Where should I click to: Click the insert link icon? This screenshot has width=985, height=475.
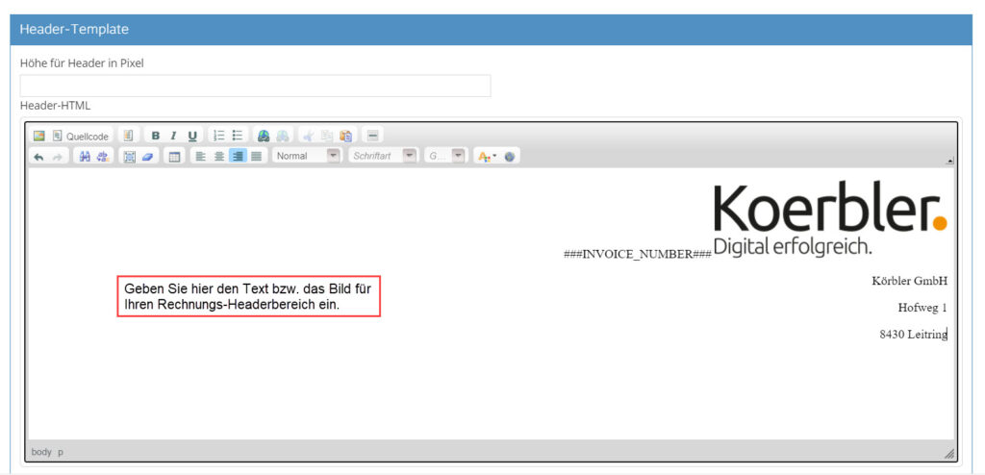pos(265,136)
